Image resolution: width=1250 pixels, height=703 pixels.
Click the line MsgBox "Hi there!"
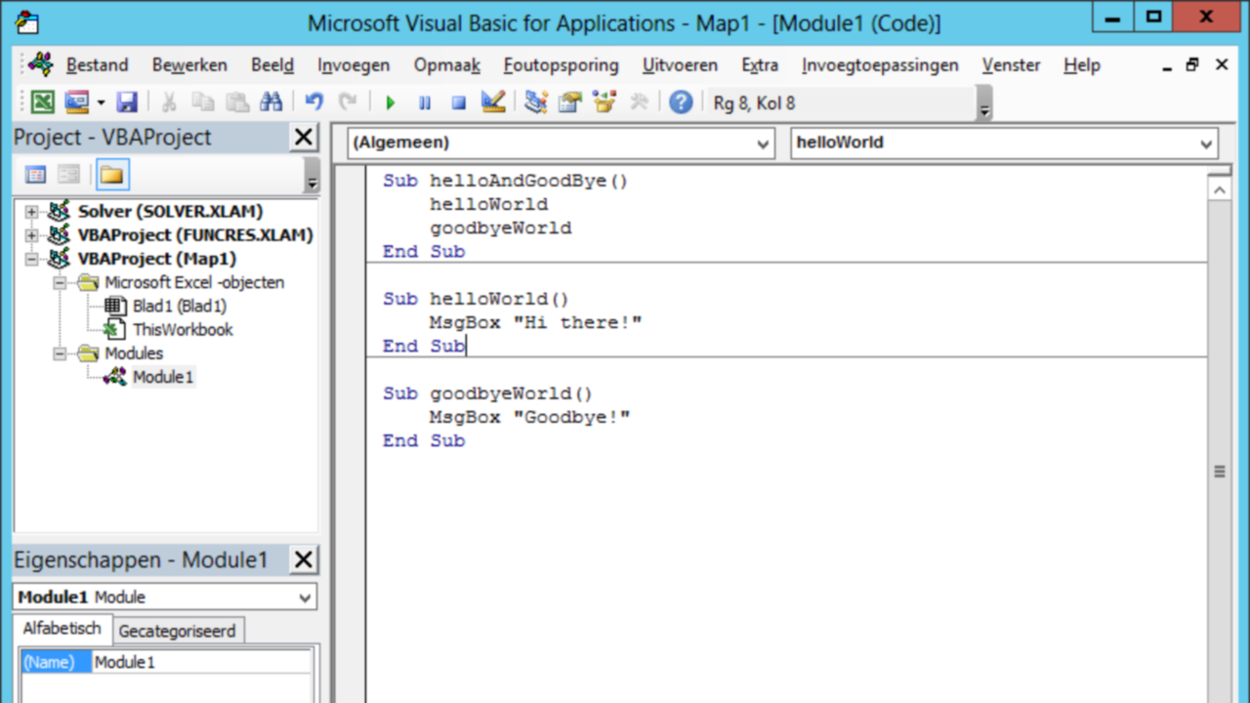coord(535,322)
